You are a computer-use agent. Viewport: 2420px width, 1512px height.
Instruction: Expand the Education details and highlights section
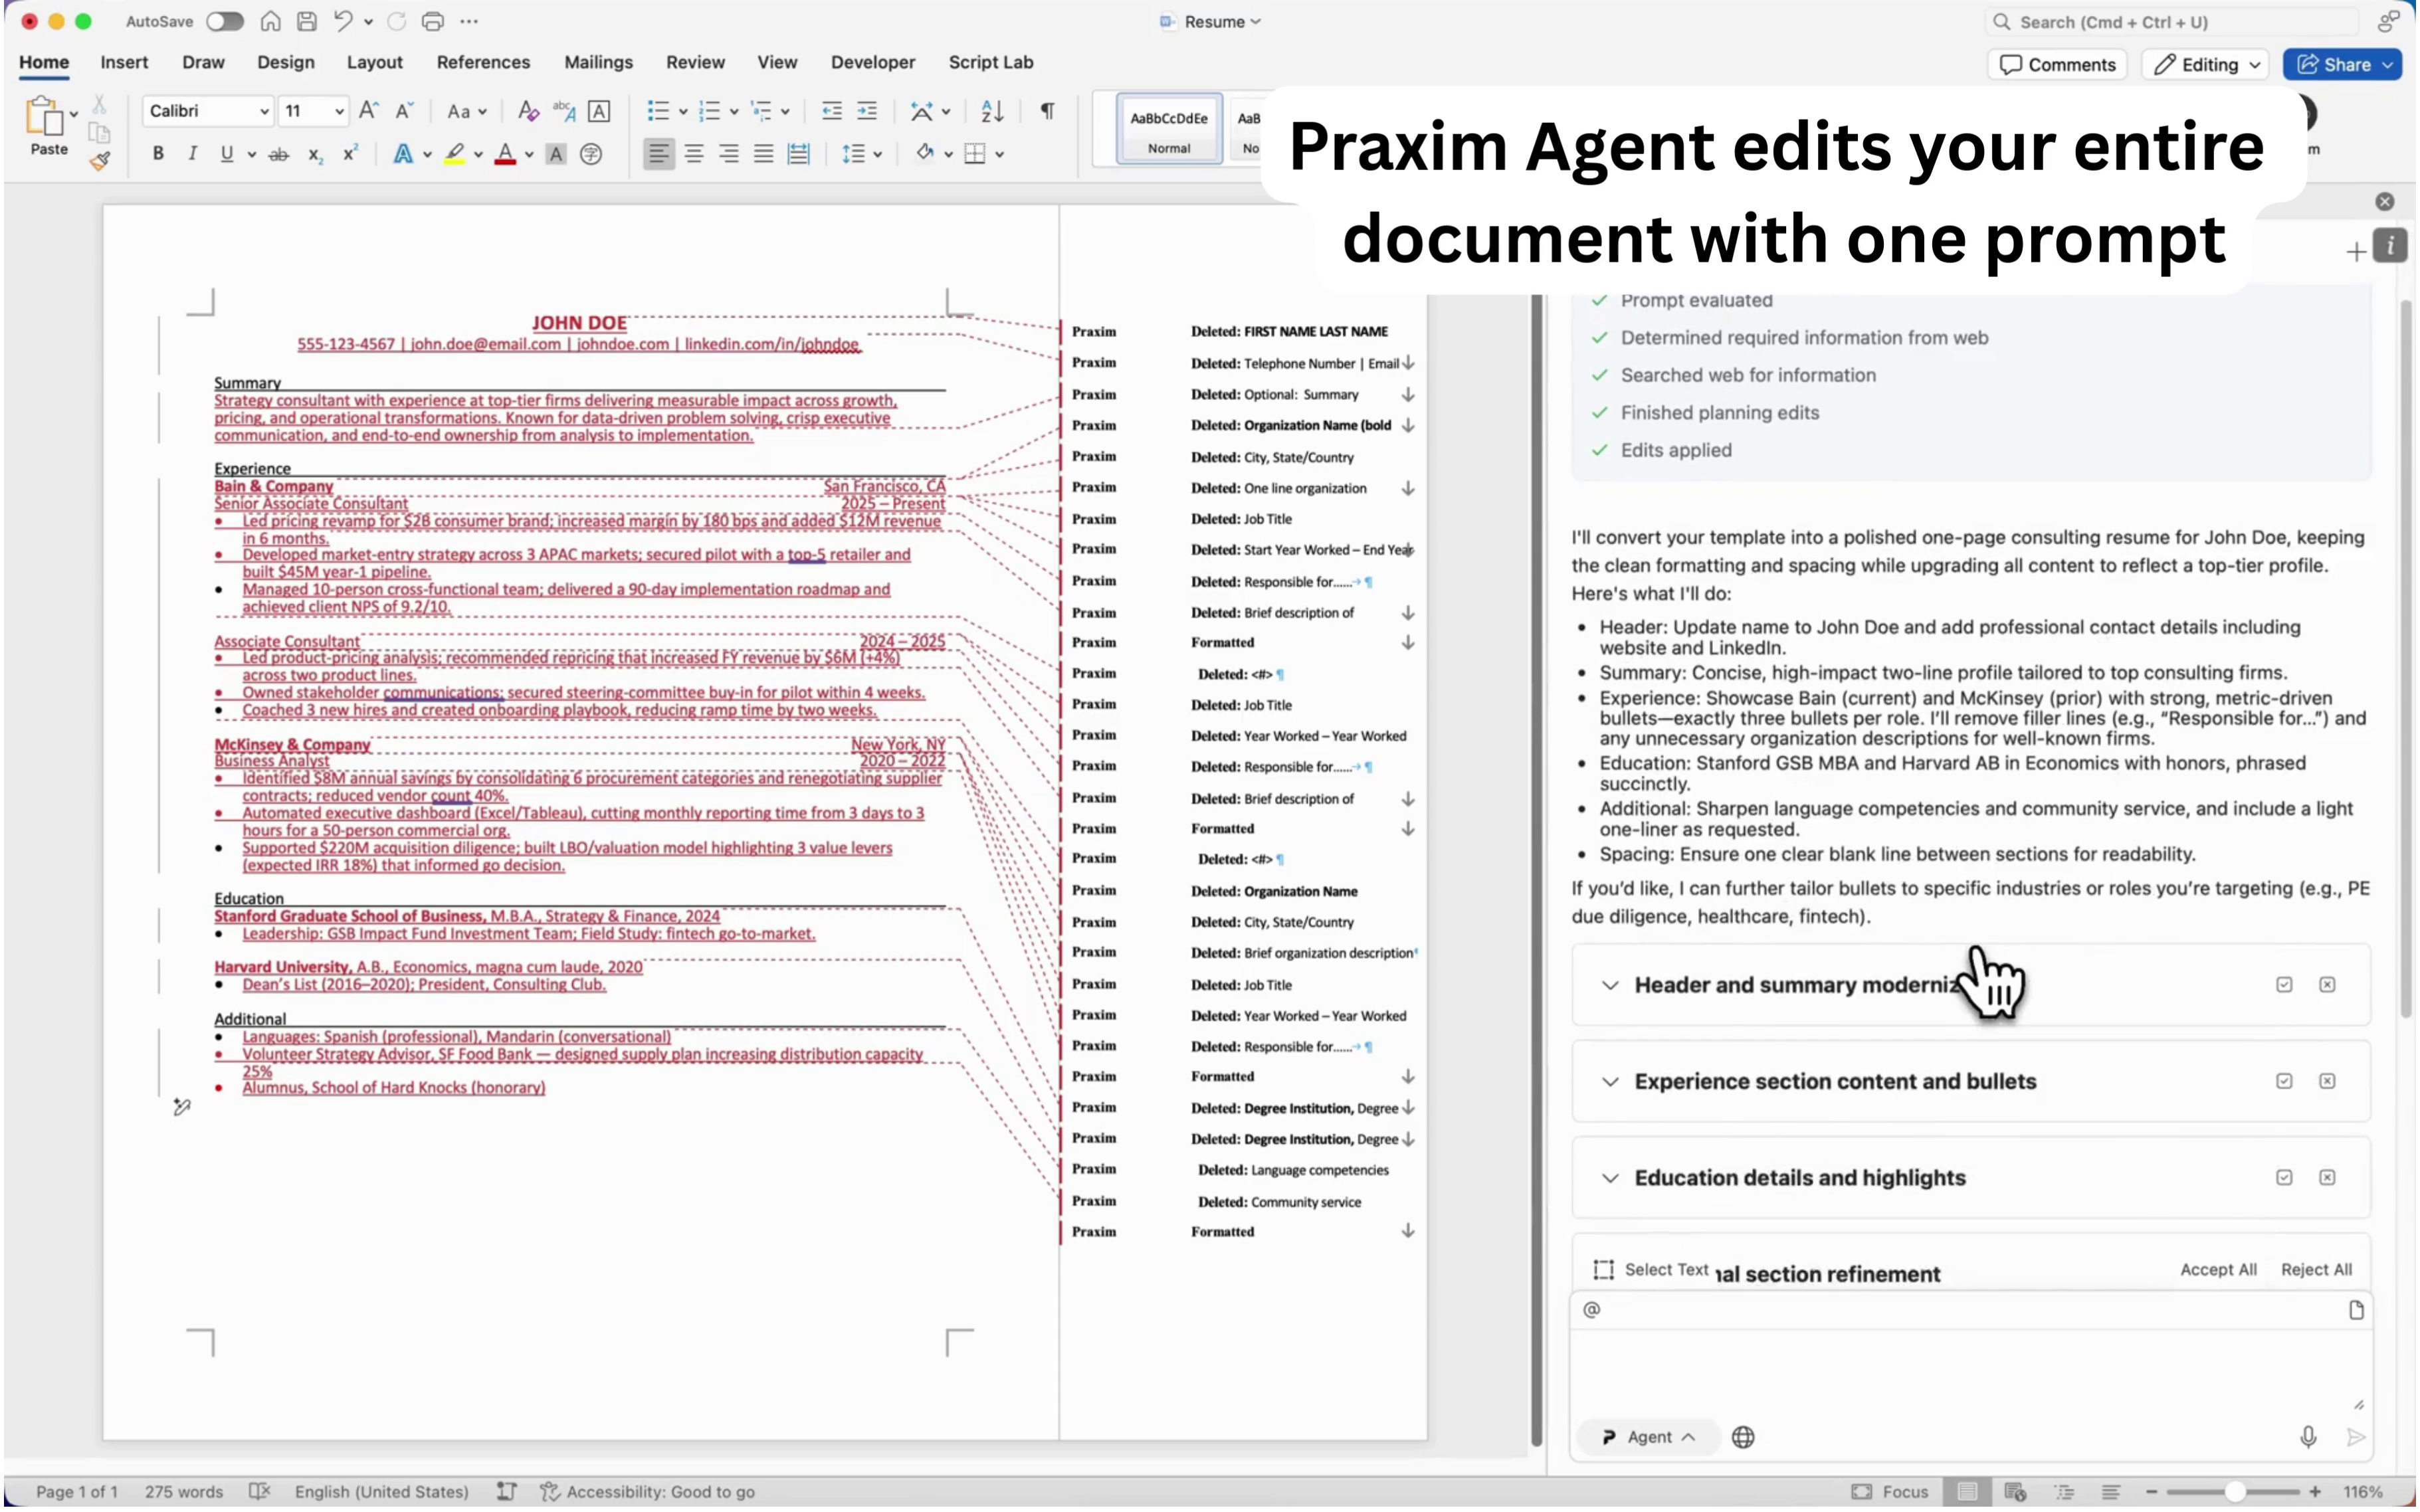(1610, 1178)
